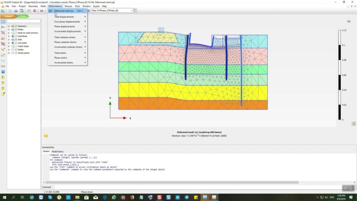Open the Windows Start menu
The image size is (357, 201).
coord(4,197)
